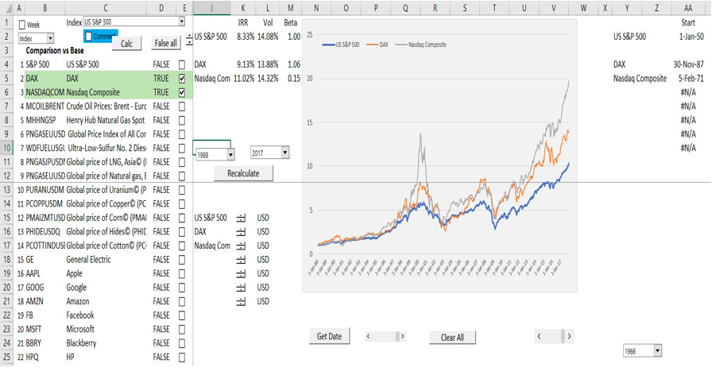The height and width of the screenshot is (379, 712).
Task: Click left arrow of scrollbar near Get Date
Action: pyautogui.click(x=368, y=336)
